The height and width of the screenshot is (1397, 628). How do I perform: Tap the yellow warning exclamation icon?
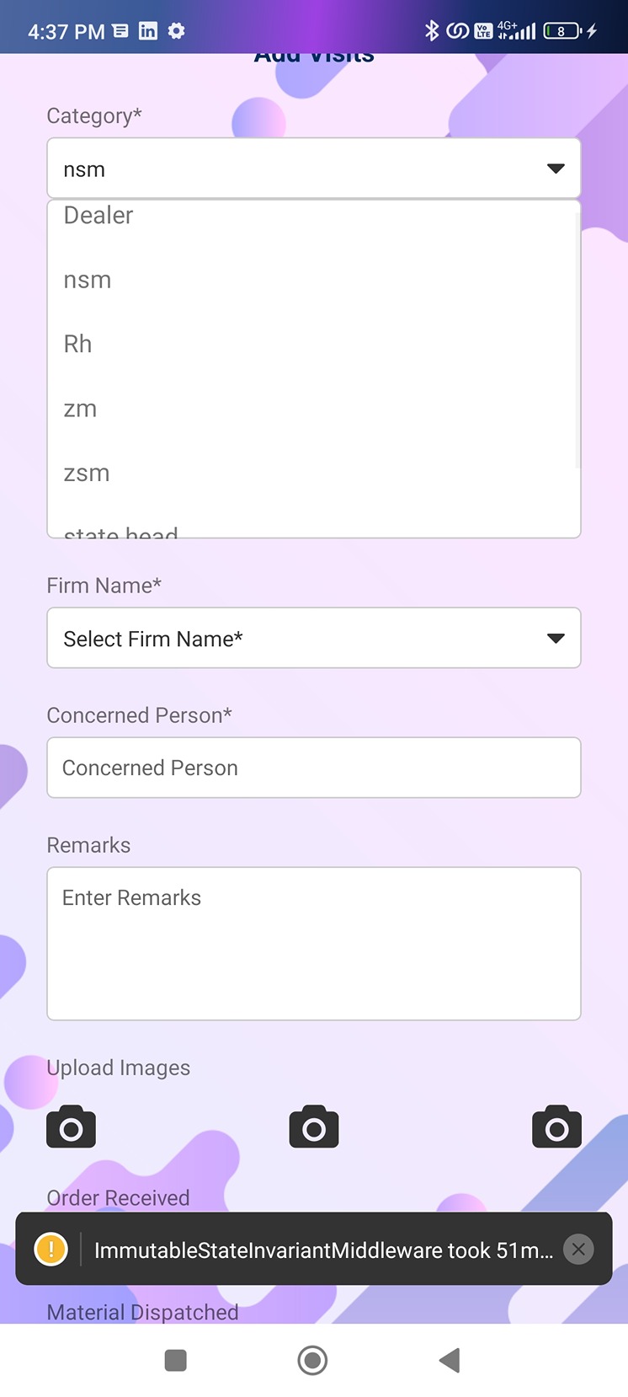click(51, 1249)
